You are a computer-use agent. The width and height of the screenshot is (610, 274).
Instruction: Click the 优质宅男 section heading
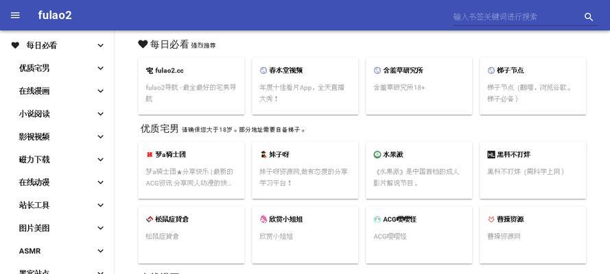click(x=159, y=129)
